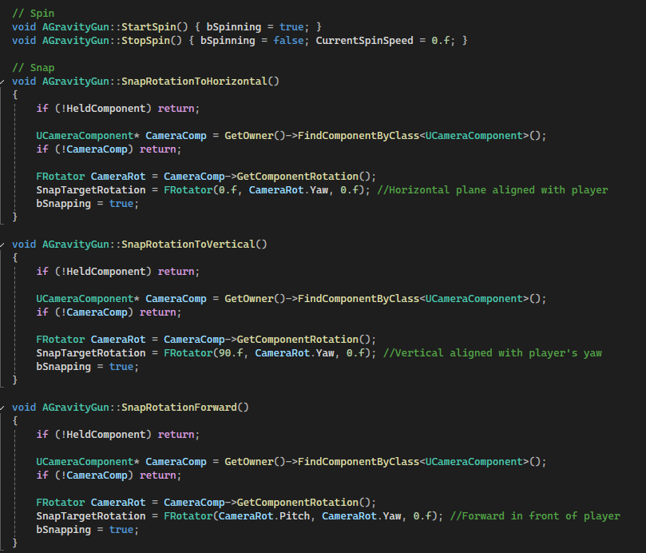The width and height of the screenshot is (646, 553).
Task: Collapse the SnapRotationToHorizontal function fold arrow
Action: (x=3, y=82)
